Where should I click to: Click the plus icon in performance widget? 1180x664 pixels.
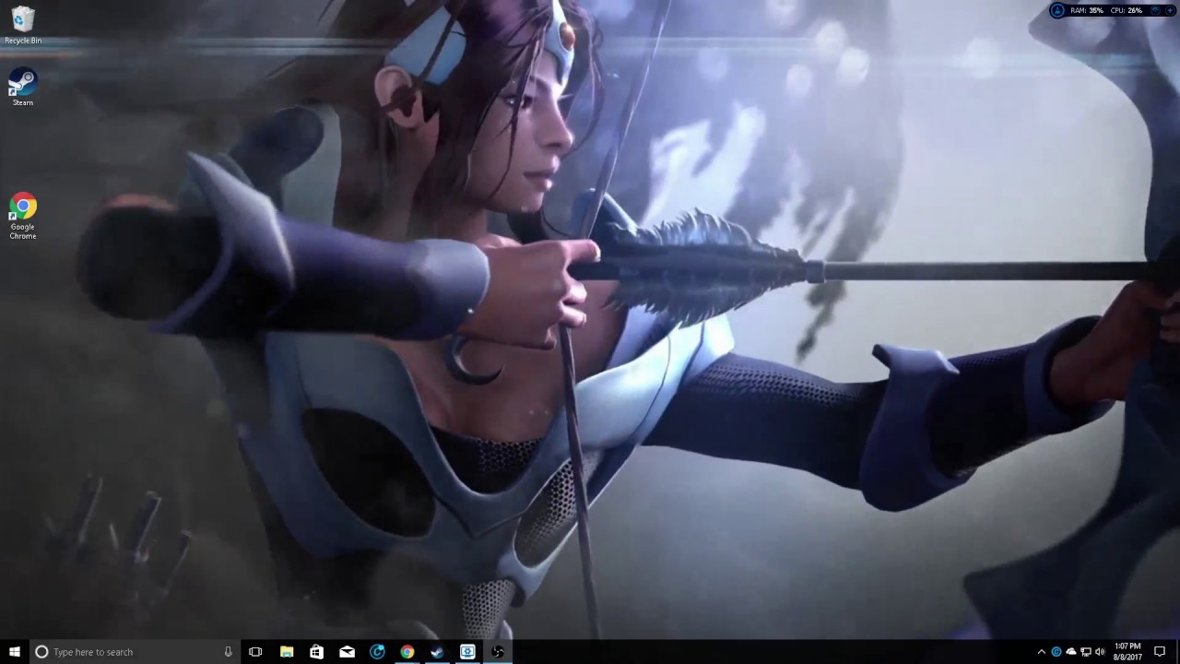pos(1170,10)
